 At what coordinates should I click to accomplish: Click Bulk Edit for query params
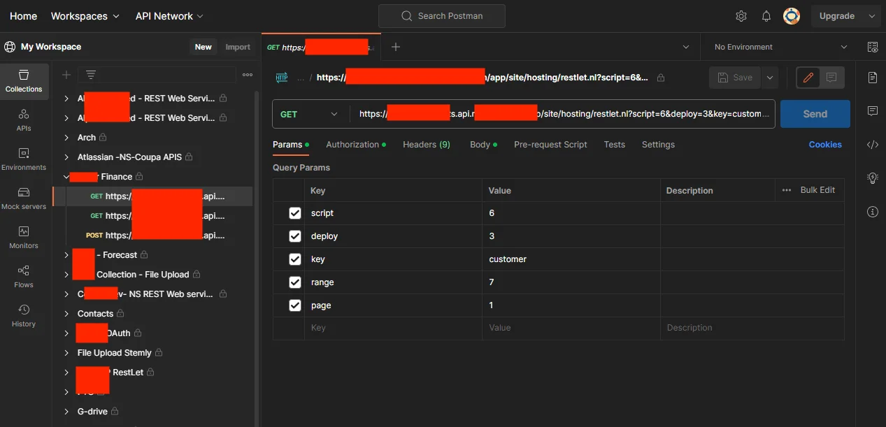(817, 190)
